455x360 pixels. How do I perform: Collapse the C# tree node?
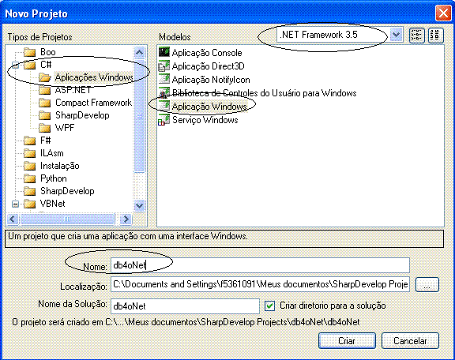point(15,65)
